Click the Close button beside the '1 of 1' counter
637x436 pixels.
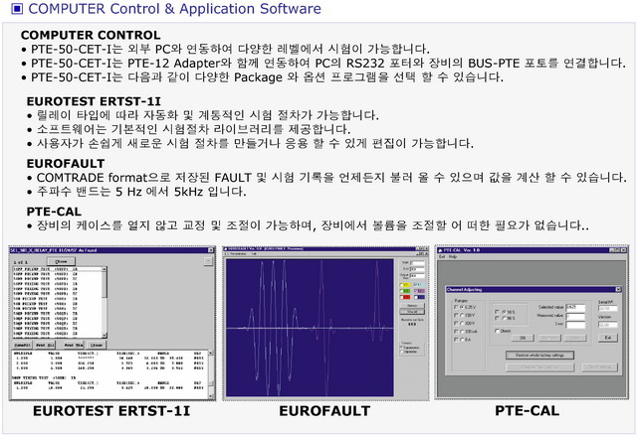click(61, 261)
